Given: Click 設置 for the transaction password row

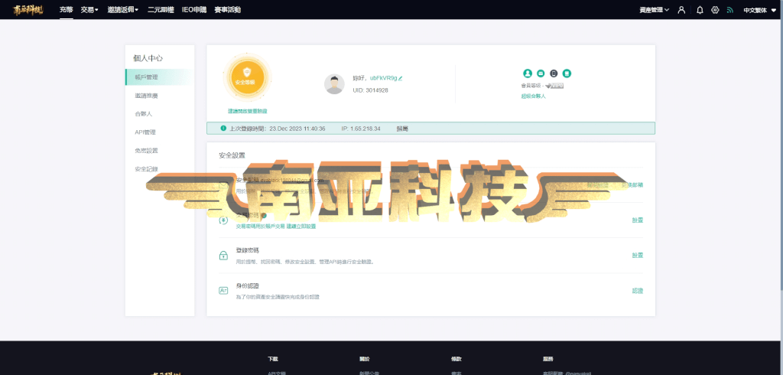Looking at the screenshot, I should tap(637, 220).
